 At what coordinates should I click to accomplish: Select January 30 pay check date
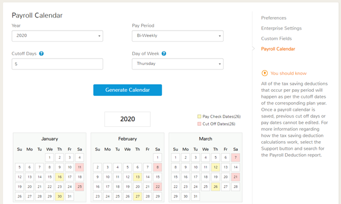[60, 196]
